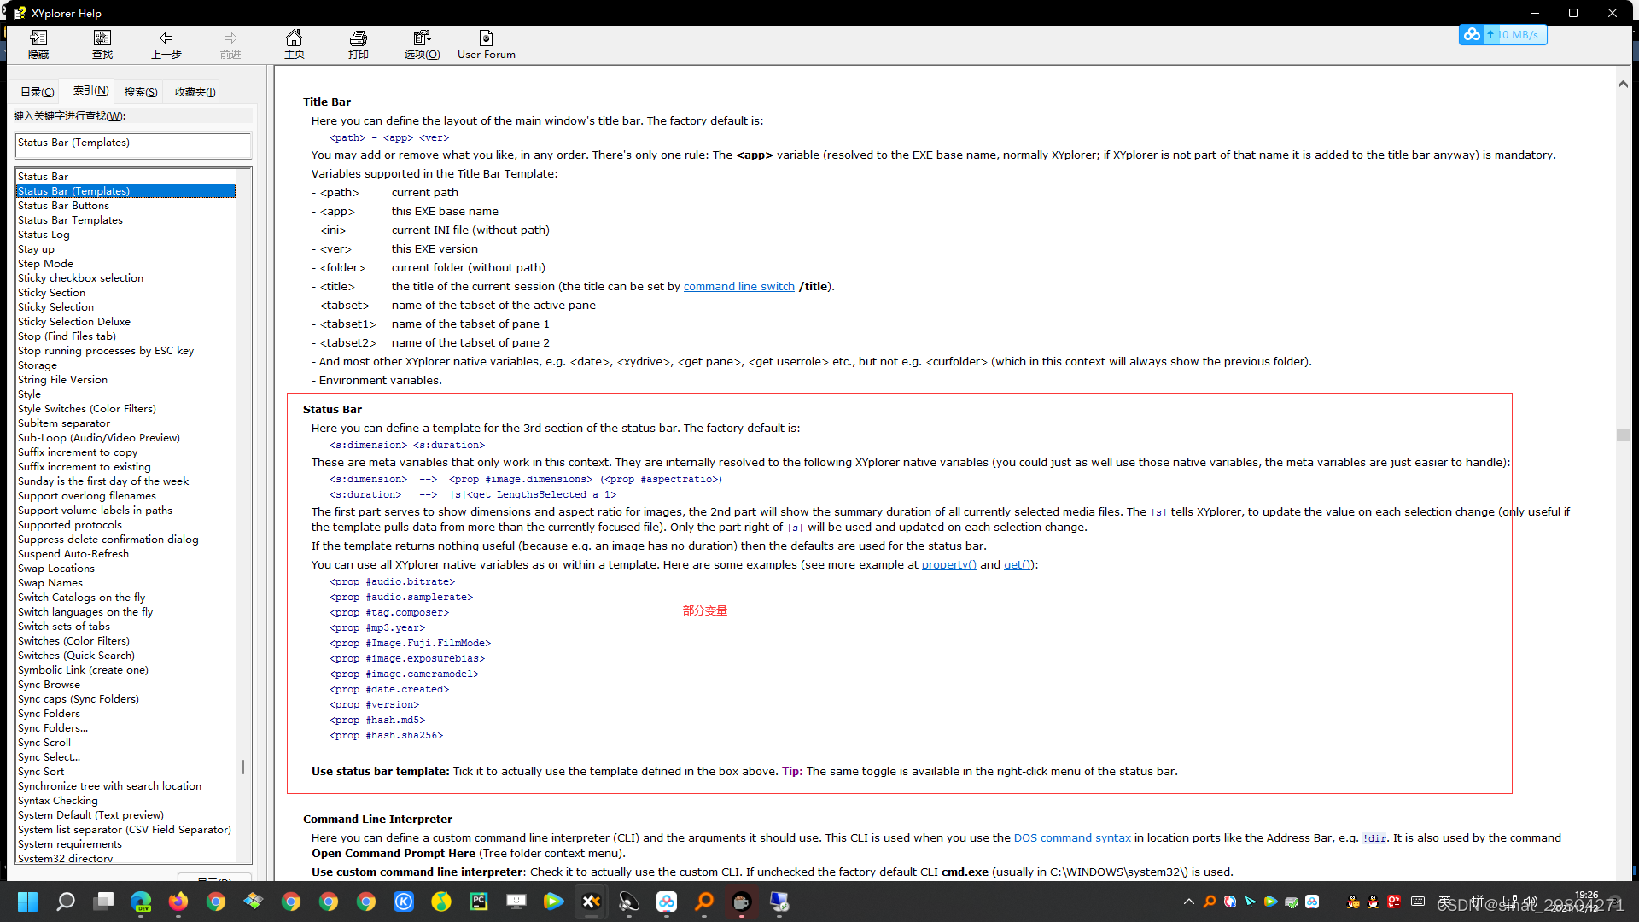Click the Home (主页) toolbar icon
The height and width of the screenshot is (922, 1639).
click(x=295, y=44)
